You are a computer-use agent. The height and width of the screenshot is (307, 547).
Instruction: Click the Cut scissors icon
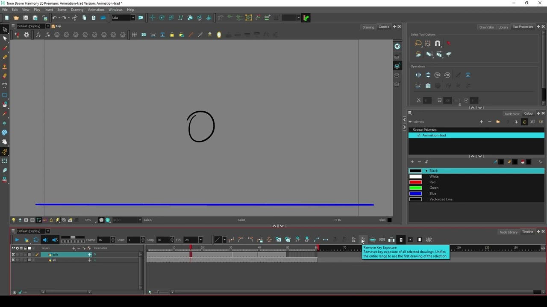[75, 18]
